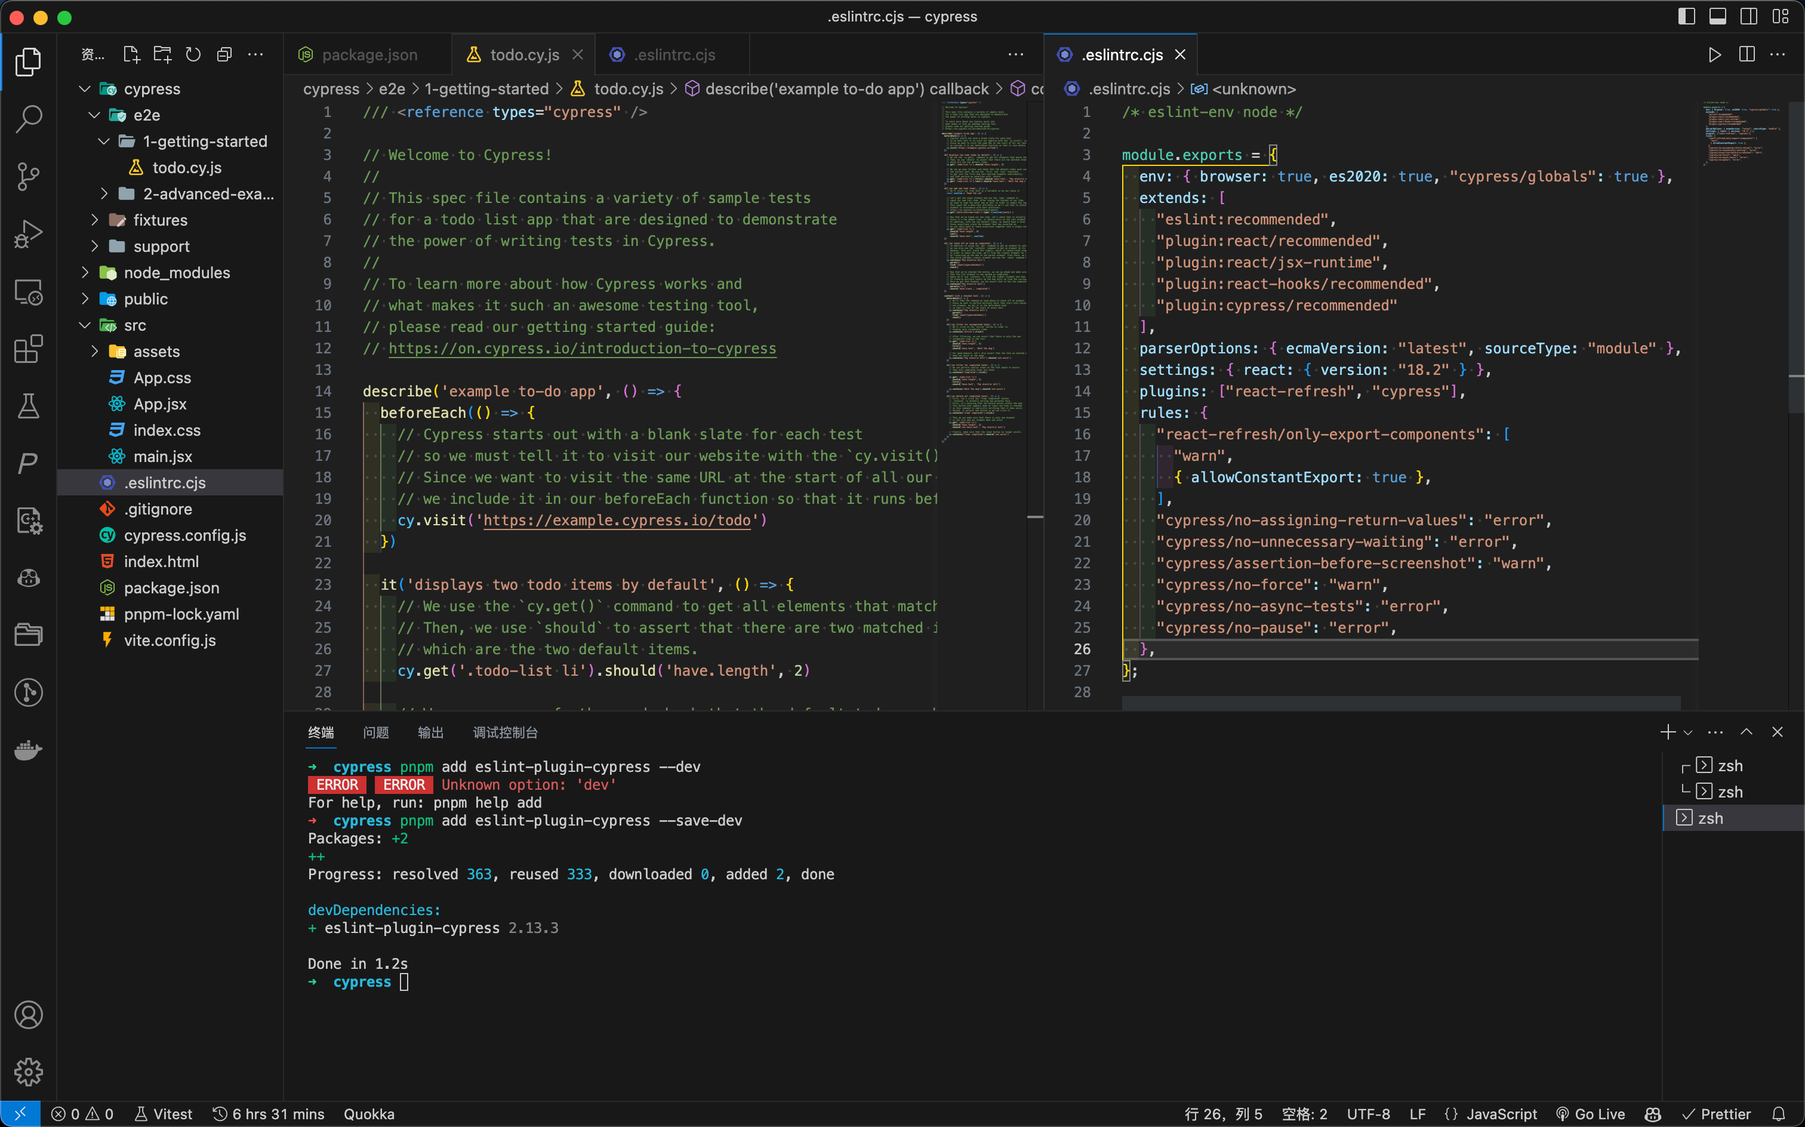The height and width of the screenshot is (1127, 1805).
Task: Refresh the file explorer
Action: tap(193, 54)
